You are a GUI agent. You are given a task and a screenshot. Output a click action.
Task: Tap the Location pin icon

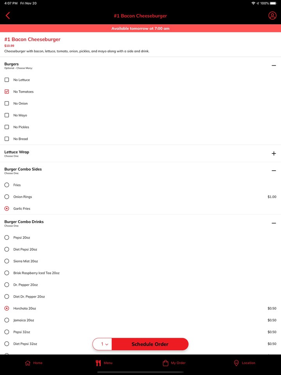[x=236, y=363]
